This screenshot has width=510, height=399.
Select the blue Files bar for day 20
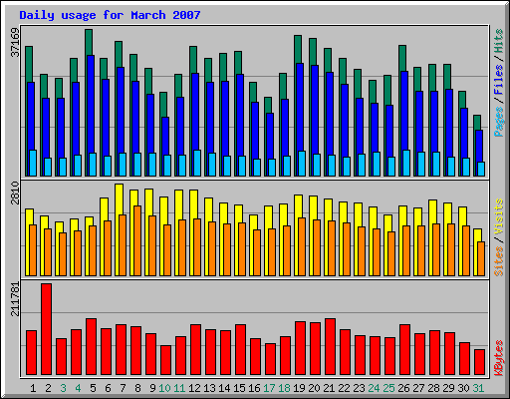pyautogui.click(x=315, y=109)
